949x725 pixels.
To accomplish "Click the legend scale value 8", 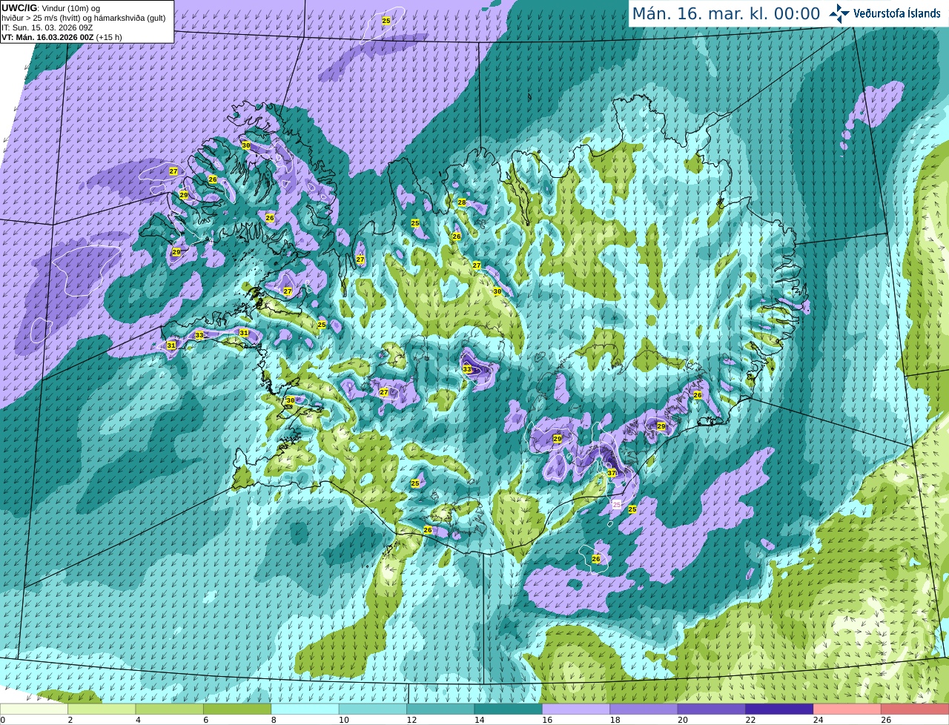I will coord(274,720).
